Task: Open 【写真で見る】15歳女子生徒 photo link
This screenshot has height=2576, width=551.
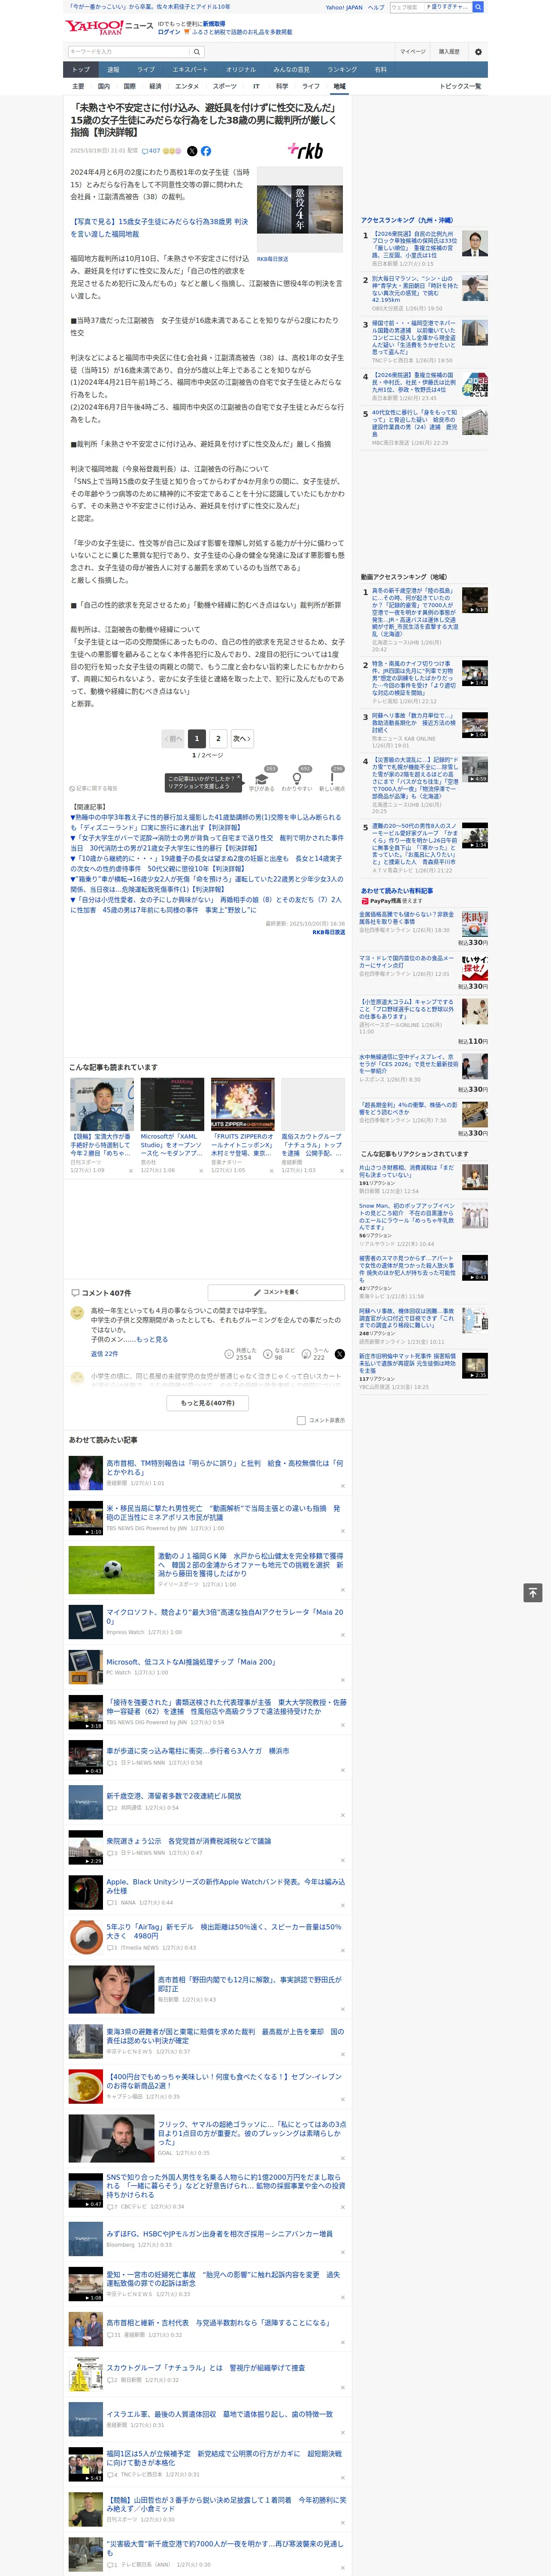Action: click(159, 228)
